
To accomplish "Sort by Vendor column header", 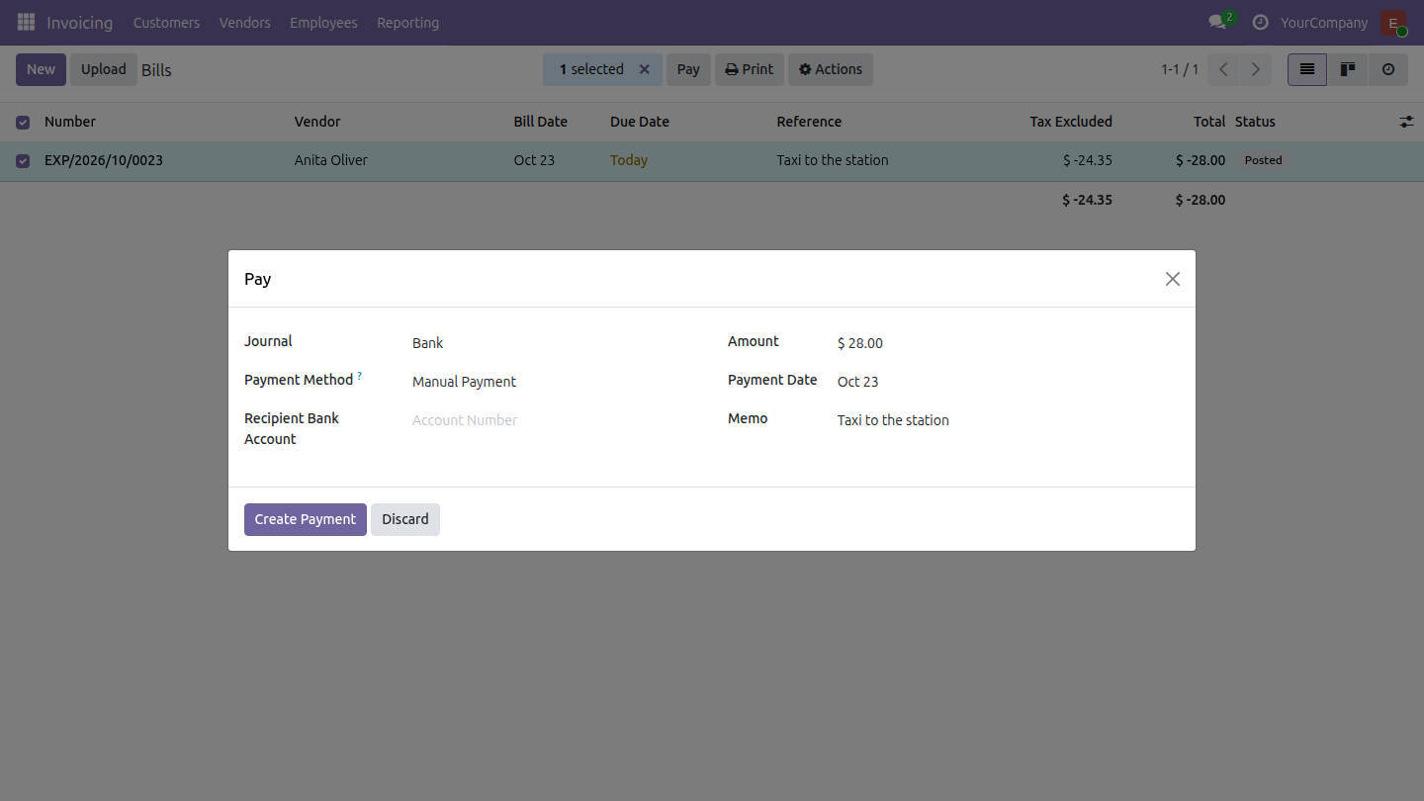I will tap(317, 122).
